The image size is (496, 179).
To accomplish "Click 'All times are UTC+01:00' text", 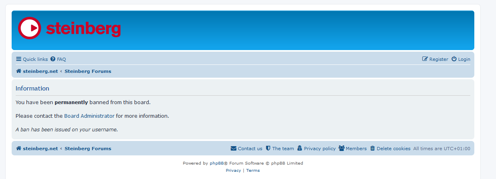I will point(442,149).
